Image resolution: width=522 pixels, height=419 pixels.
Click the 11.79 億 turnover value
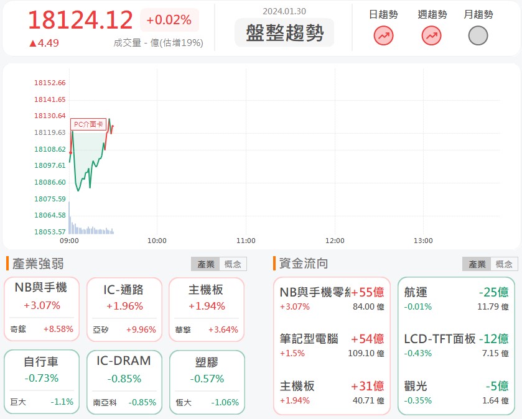[493, 306]
